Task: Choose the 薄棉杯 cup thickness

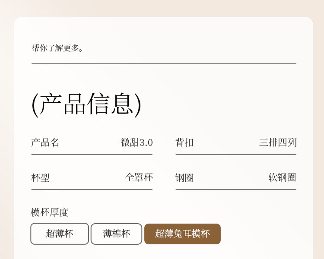Action: point(116,234)
